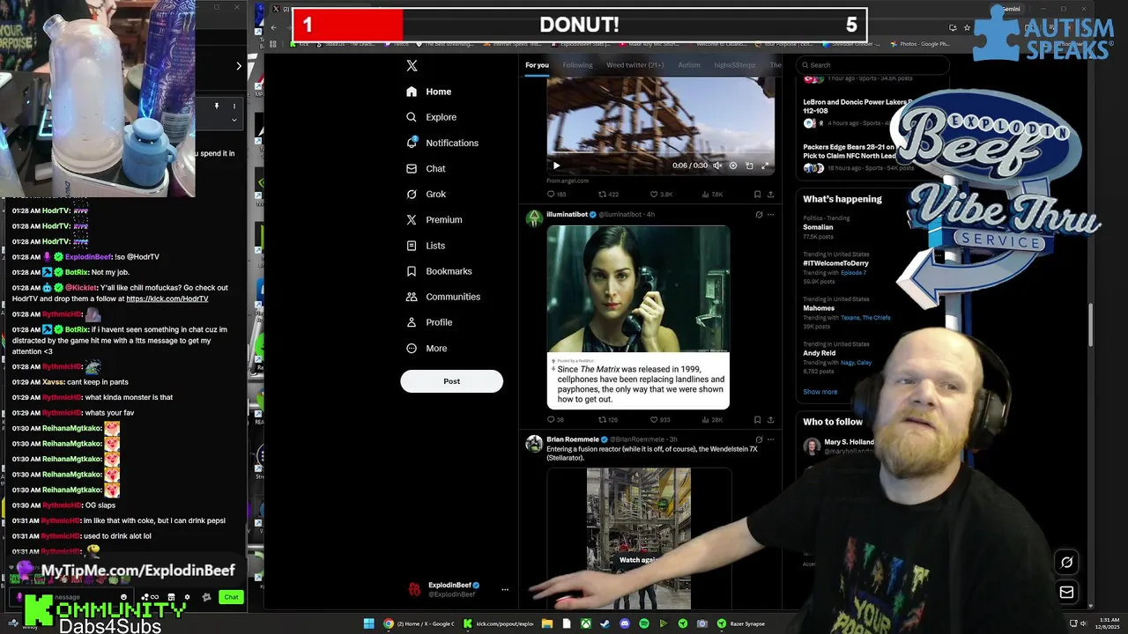Open the Mahomes trending topic
Viewport: 1128px width, 634px height.
pos(819,308)
